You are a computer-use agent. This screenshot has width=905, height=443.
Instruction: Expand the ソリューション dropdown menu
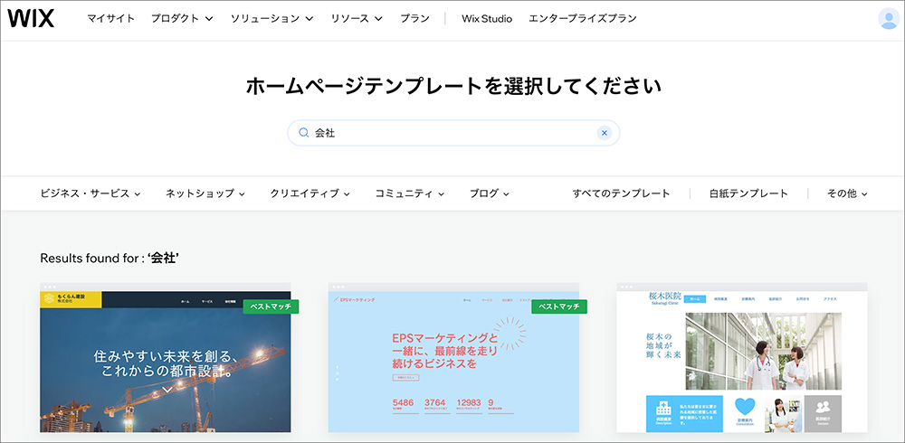click(271, 18)
